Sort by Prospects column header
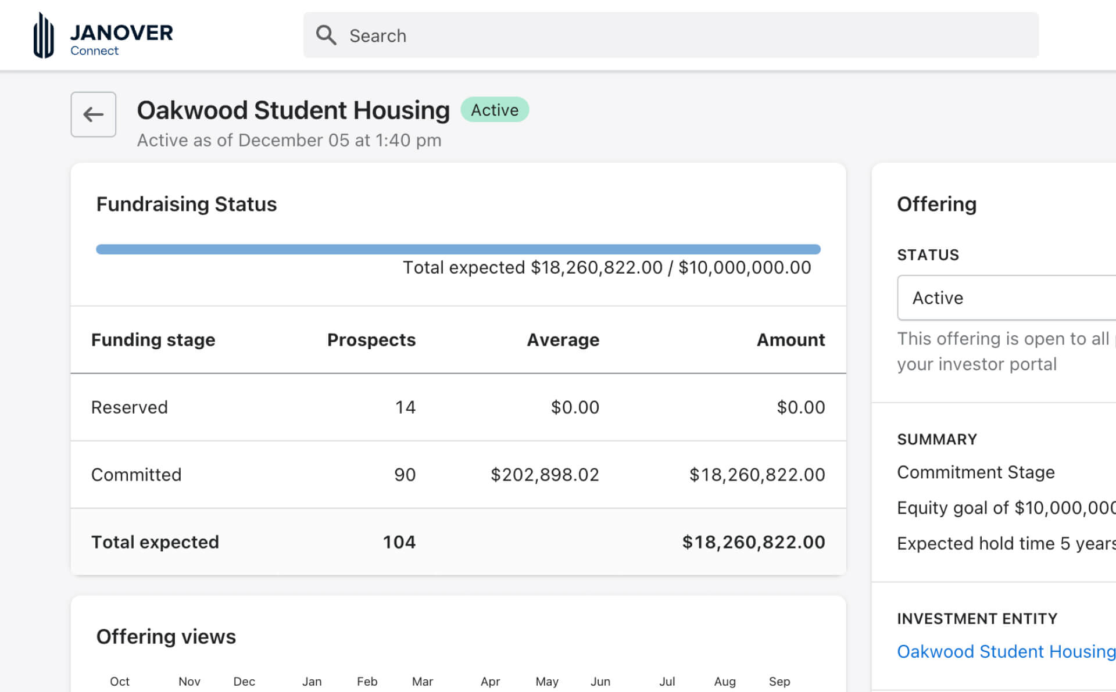Image resolution: width=1116 pixels, height=692 pixels. (371, 340)
